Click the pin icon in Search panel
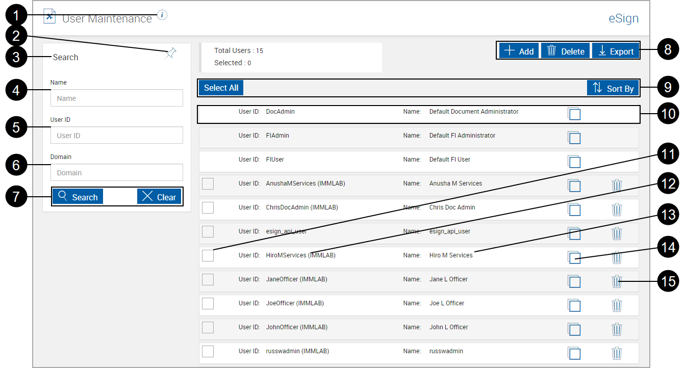Viewport: 685px width, 368px height. [x=171, y=53]
